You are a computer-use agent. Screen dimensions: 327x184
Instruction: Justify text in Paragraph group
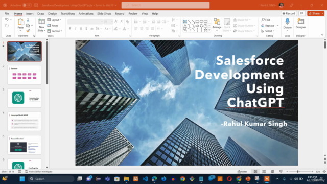[152, 29]
